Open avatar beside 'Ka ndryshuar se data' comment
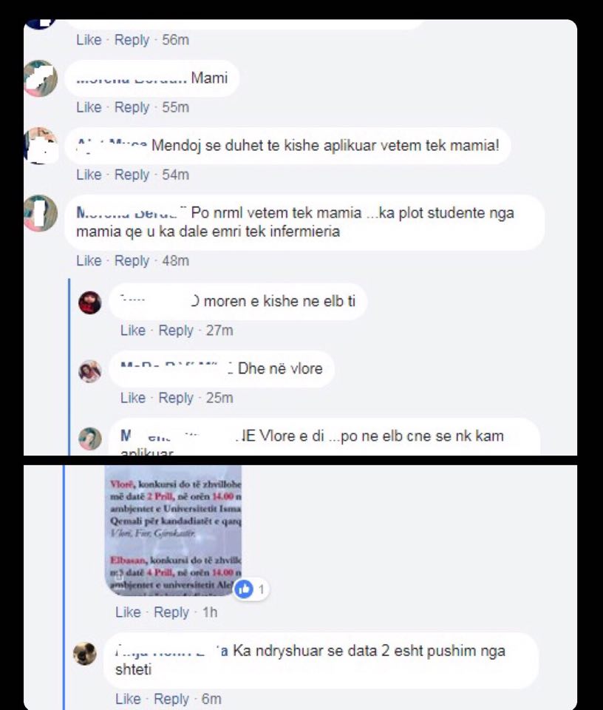Viewport: 603px width, 710px height. [x=84, y=653]
